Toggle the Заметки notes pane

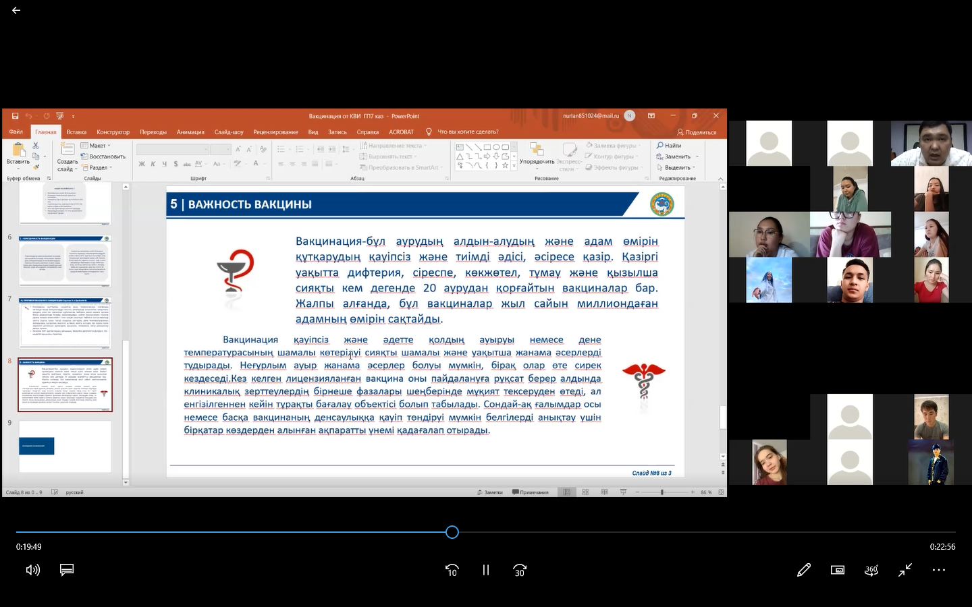point(489,492)
